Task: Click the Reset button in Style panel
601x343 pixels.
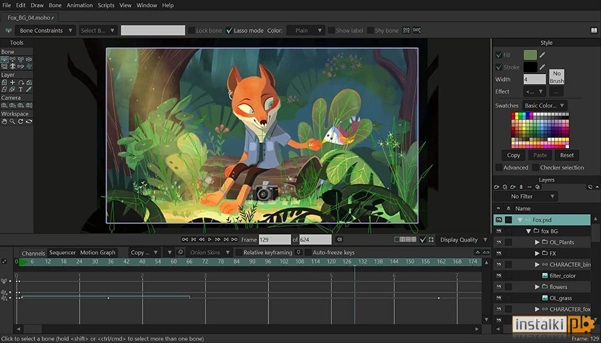Action: tap(567, 155)
